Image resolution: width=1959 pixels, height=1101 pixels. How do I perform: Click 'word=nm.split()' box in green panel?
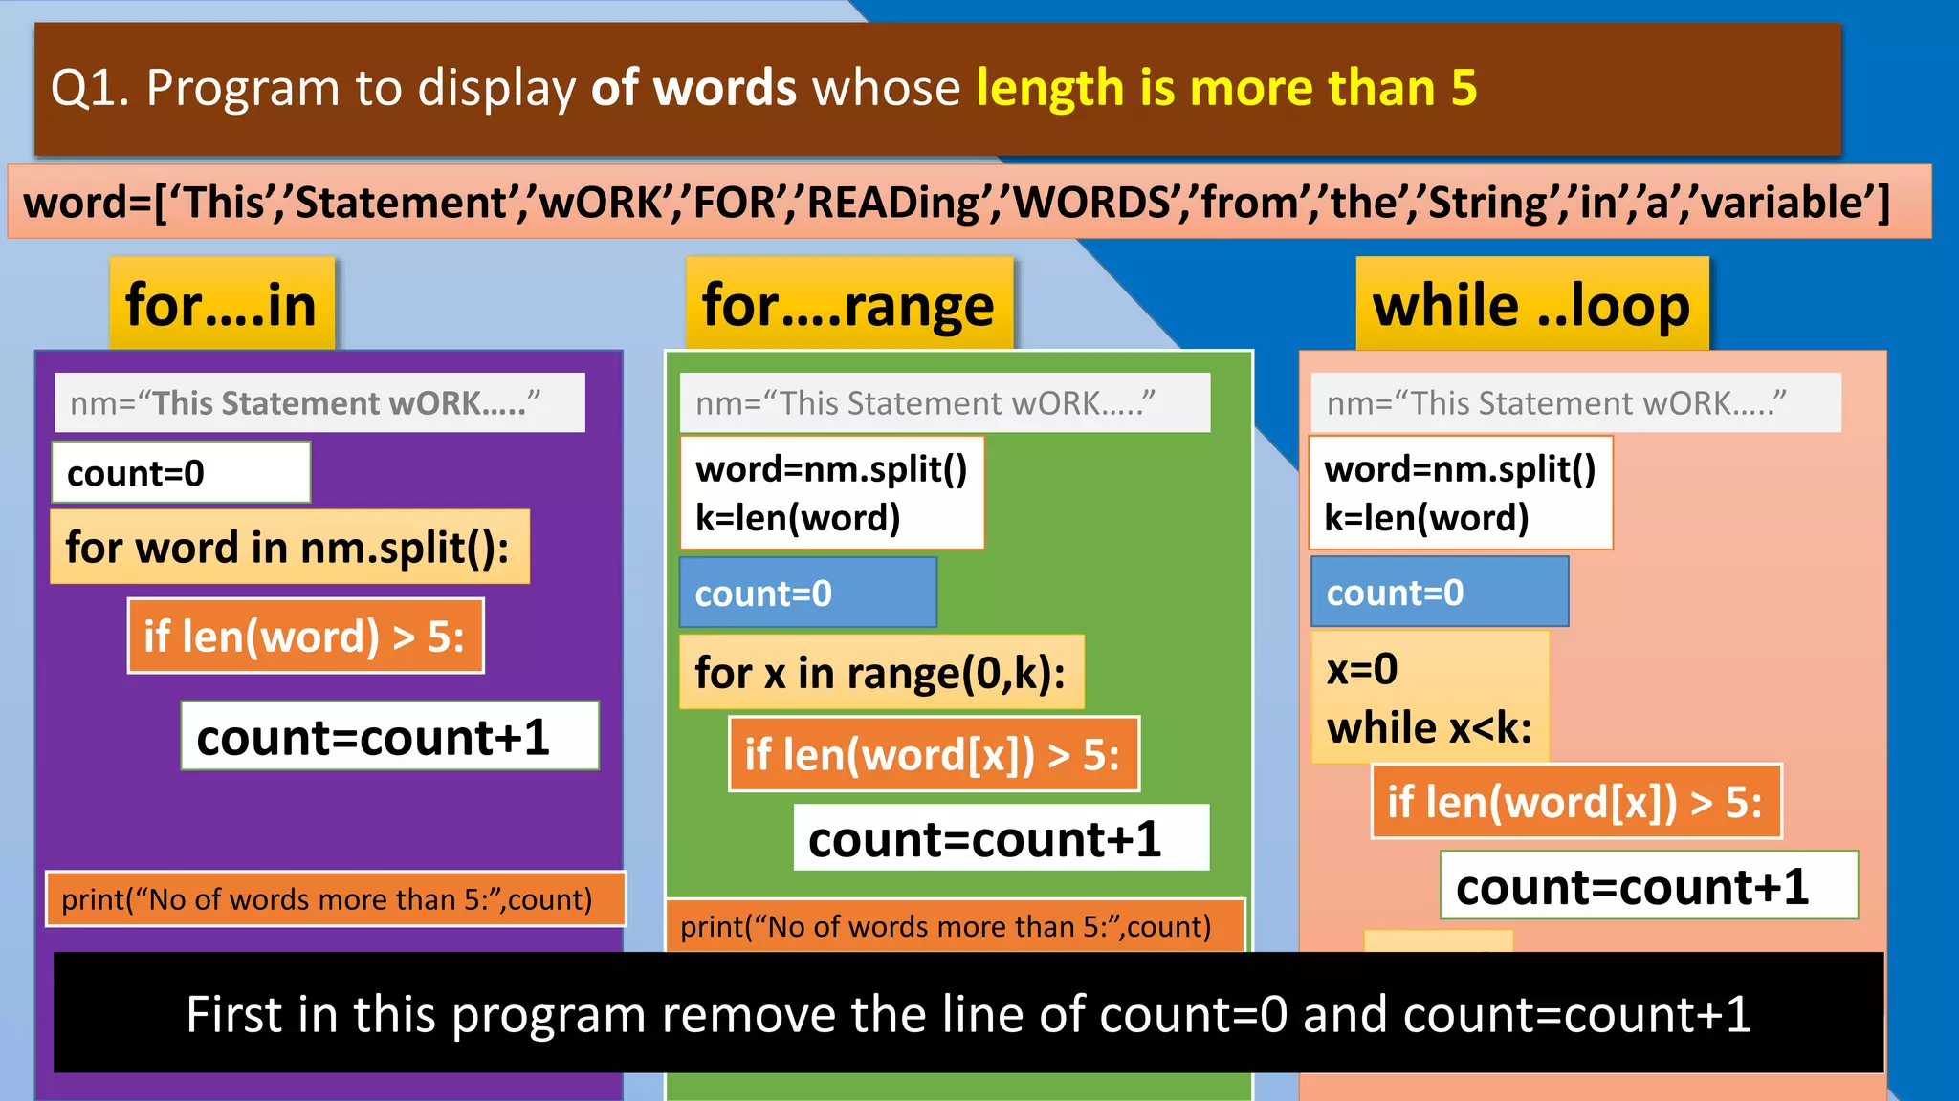pos(831,493)
